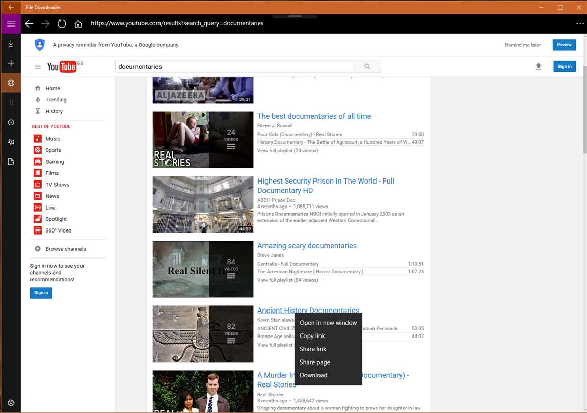This screenshot has width=587, height=413.
Task: Click in the documentaries search field
Action: [234, 66]
